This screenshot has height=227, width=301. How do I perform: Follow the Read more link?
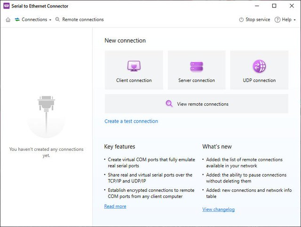pyautogui.click(x=115, y=206)
